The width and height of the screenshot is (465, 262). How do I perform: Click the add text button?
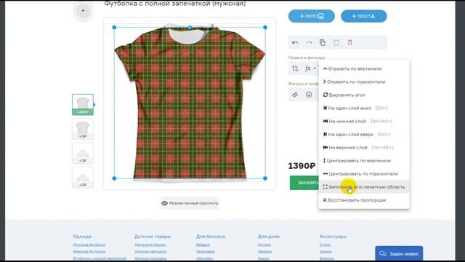click(x=363, y=16)
